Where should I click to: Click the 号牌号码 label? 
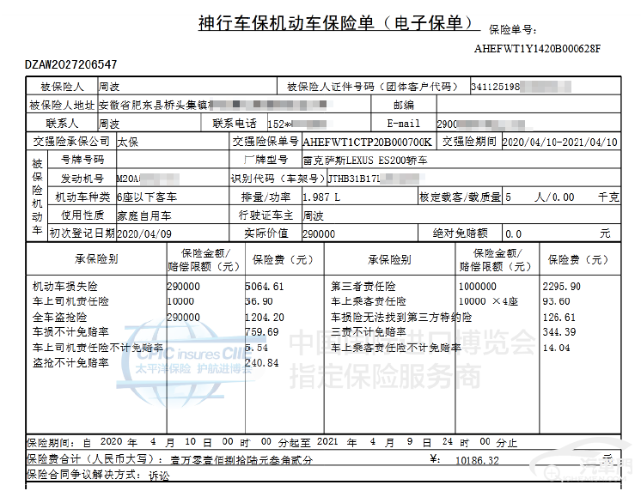[82, 160]
